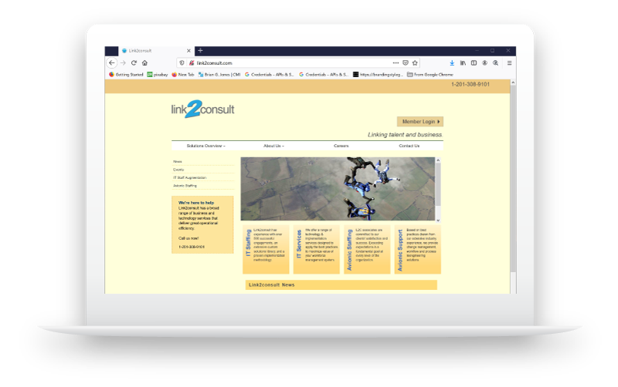618x387 pixels.
Task: Bookmark this page with the star icon
Action: [415, 62]
